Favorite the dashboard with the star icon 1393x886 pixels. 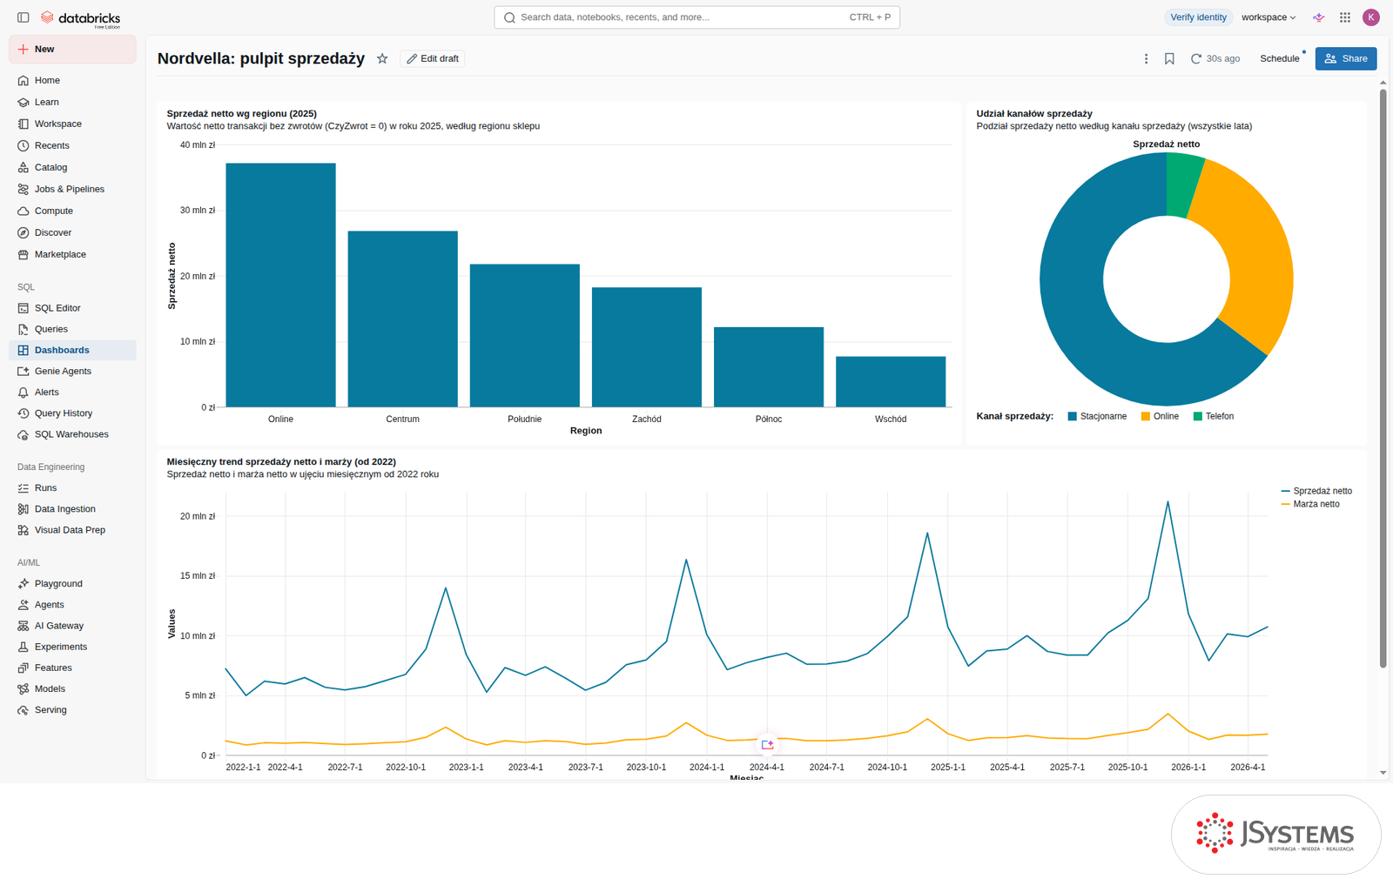coord(382,58)
